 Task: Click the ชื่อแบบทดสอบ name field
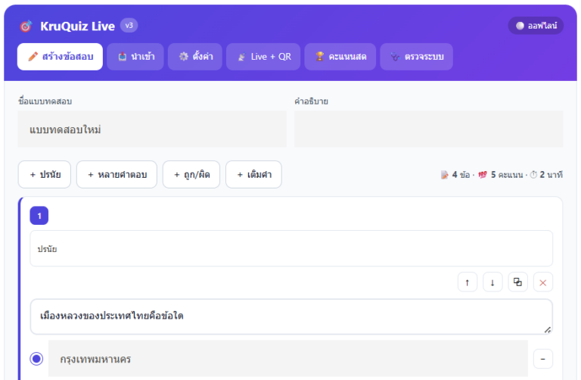tap(152, 129)
